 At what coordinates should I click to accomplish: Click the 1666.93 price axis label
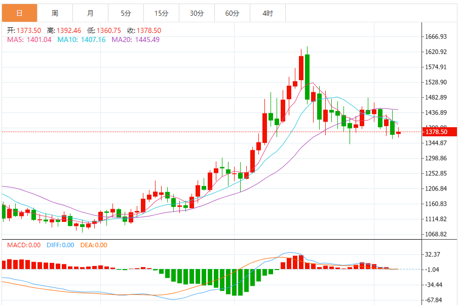[x=436, y=36]
